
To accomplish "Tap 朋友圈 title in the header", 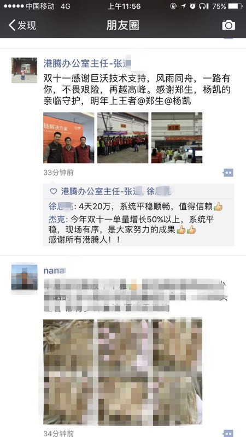I will [122, 25].
